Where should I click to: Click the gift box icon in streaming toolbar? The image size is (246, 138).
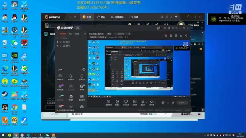click(166, 36)
